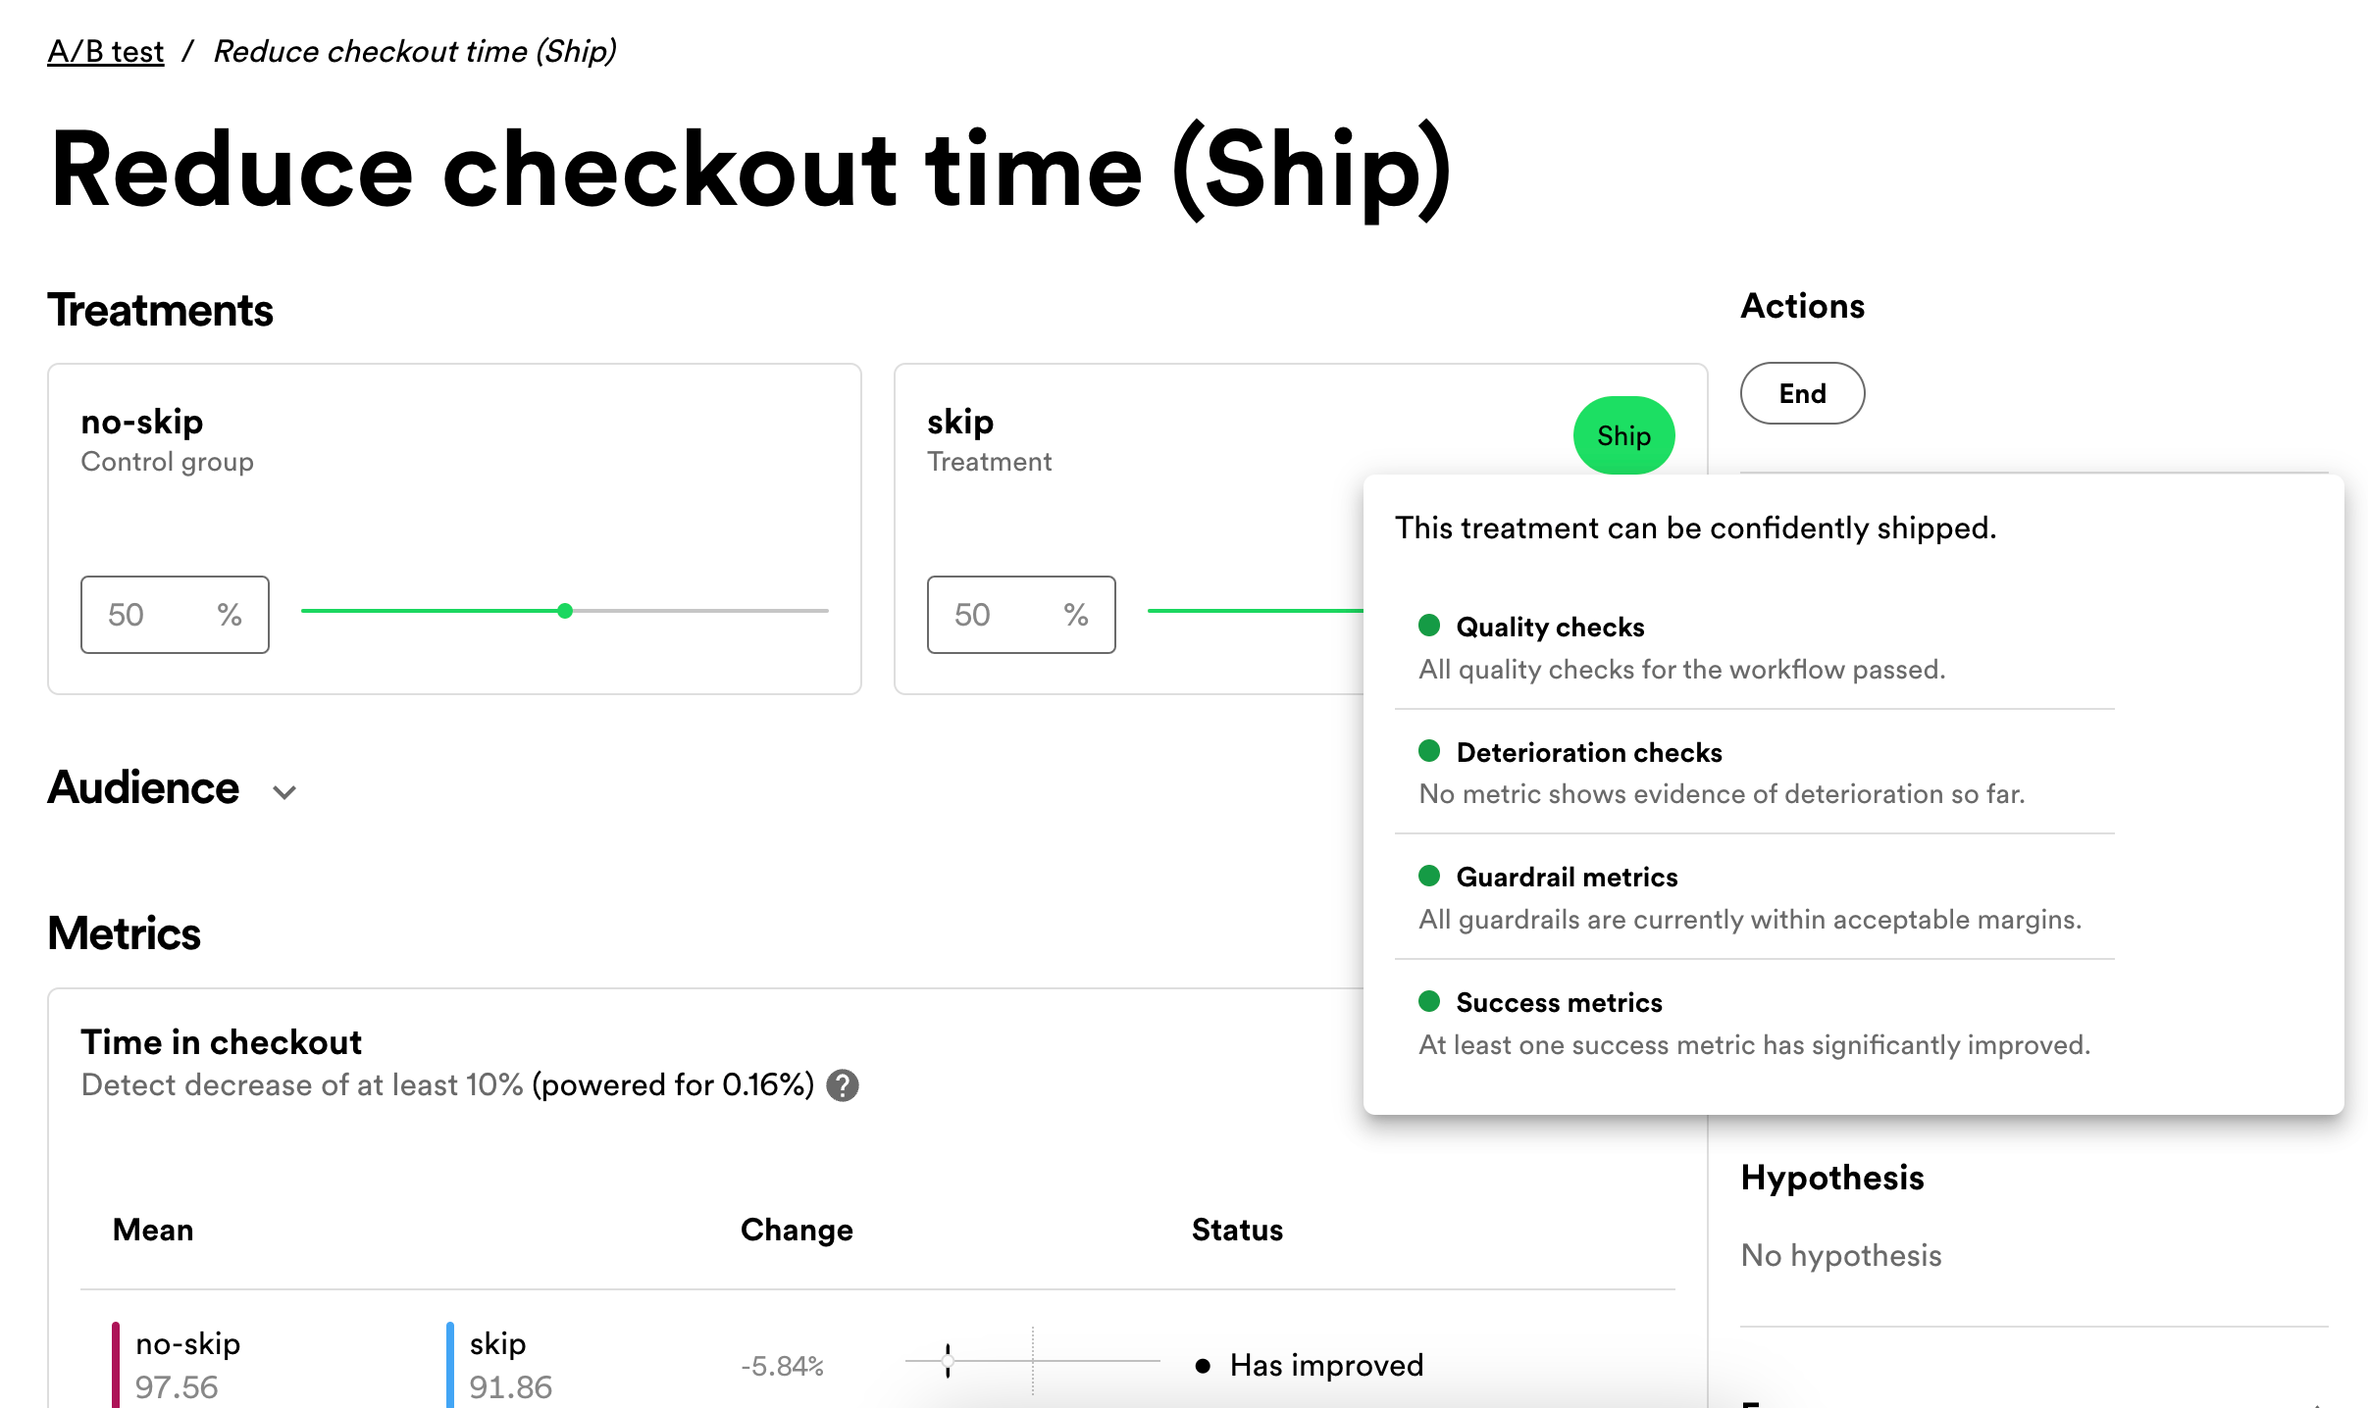Click the End action button
Image resolution: width=2368 pixels, height=1408 pixels.
pos(1801,392)
